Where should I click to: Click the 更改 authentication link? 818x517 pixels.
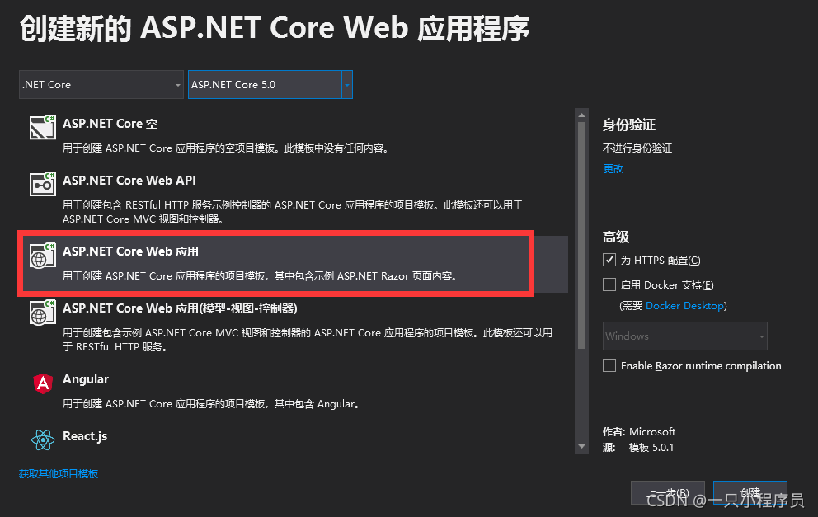click(x=613, y=168)
